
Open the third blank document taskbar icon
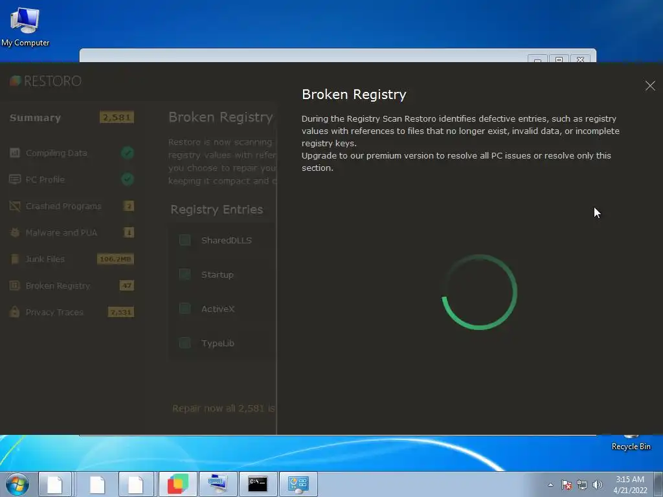point(136,484)
